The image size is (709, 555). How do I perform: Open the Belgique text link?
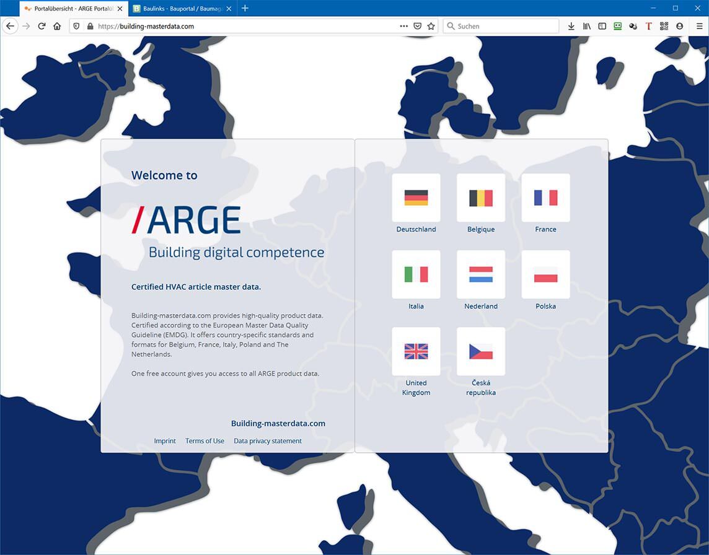point(481,229)
